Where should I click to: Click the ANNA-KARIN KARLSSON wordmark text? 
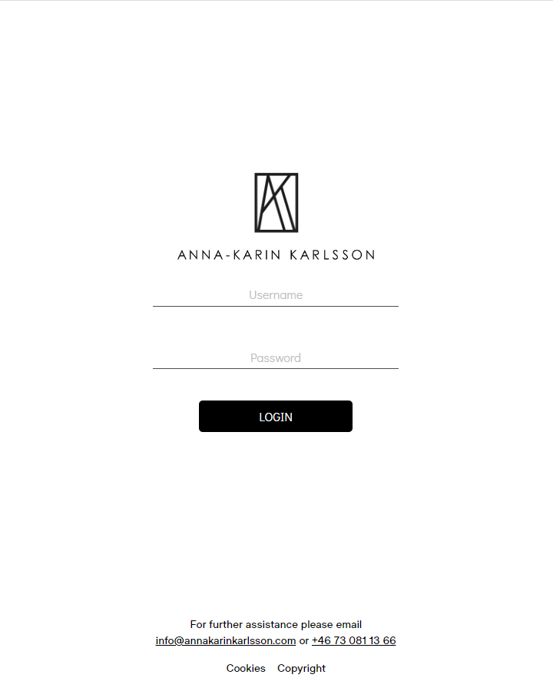(276, 254)
